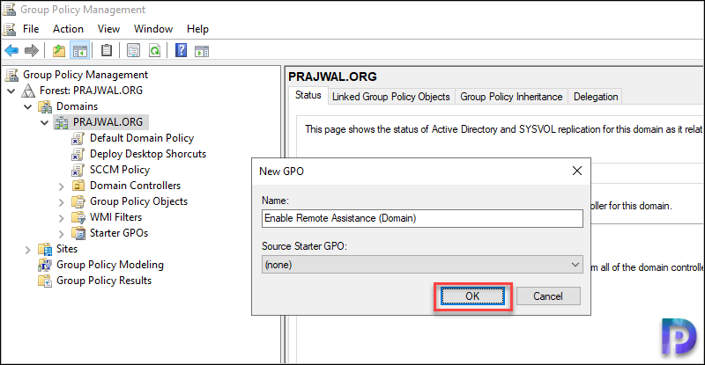Click the Group Policy Management root node icon

(12, 75)
